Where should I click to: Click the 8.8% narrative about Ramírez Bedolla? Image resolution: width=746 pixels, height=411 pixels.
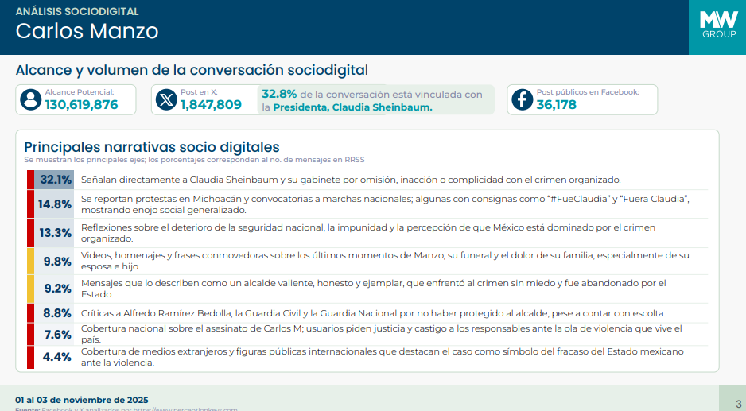373,313
